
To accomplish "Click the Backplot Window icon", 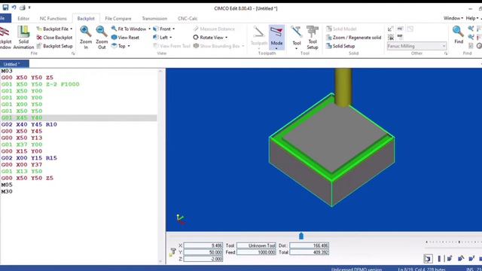I will click(x=5, y=38).
